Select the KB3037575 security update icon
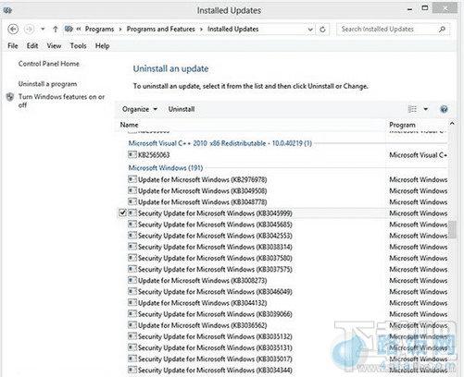This screenshot has height=377, width=464. click(132, 269)
